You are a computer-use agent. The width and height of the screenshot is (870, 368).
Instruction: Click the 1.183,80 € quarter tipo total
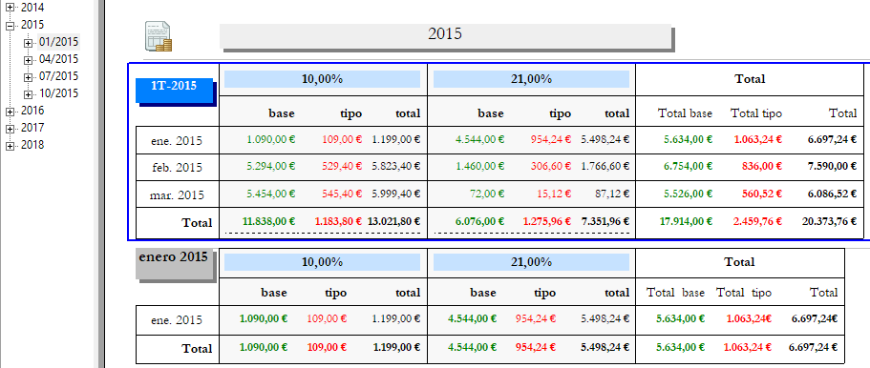point(339,221)
